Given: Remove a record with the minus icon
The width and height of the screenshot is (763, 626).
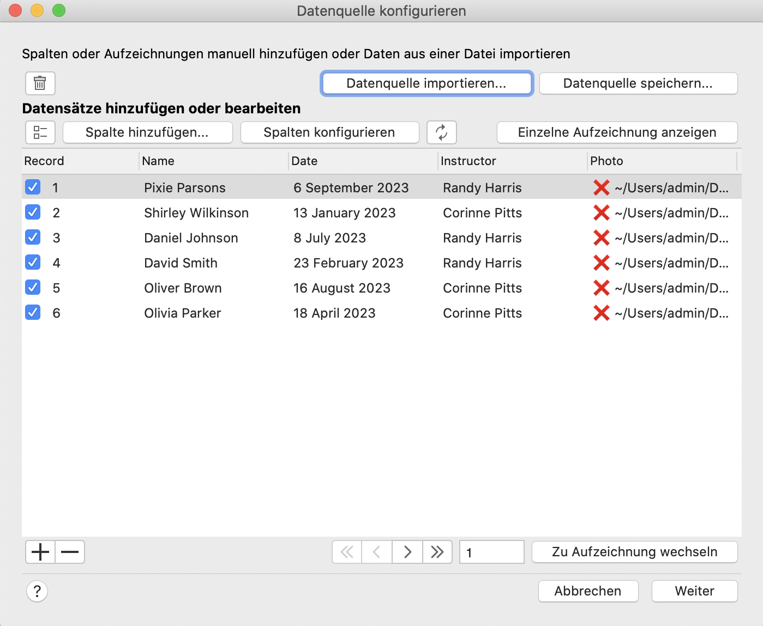Looking at the screenshot, I should pyautogui.click(x=70, y=552).
